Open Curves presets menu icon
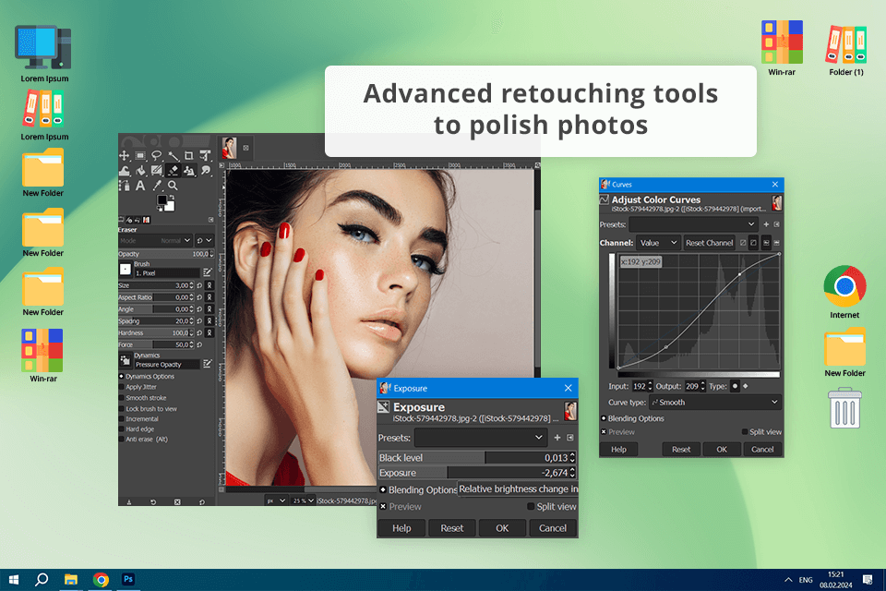 coord(776,224)
